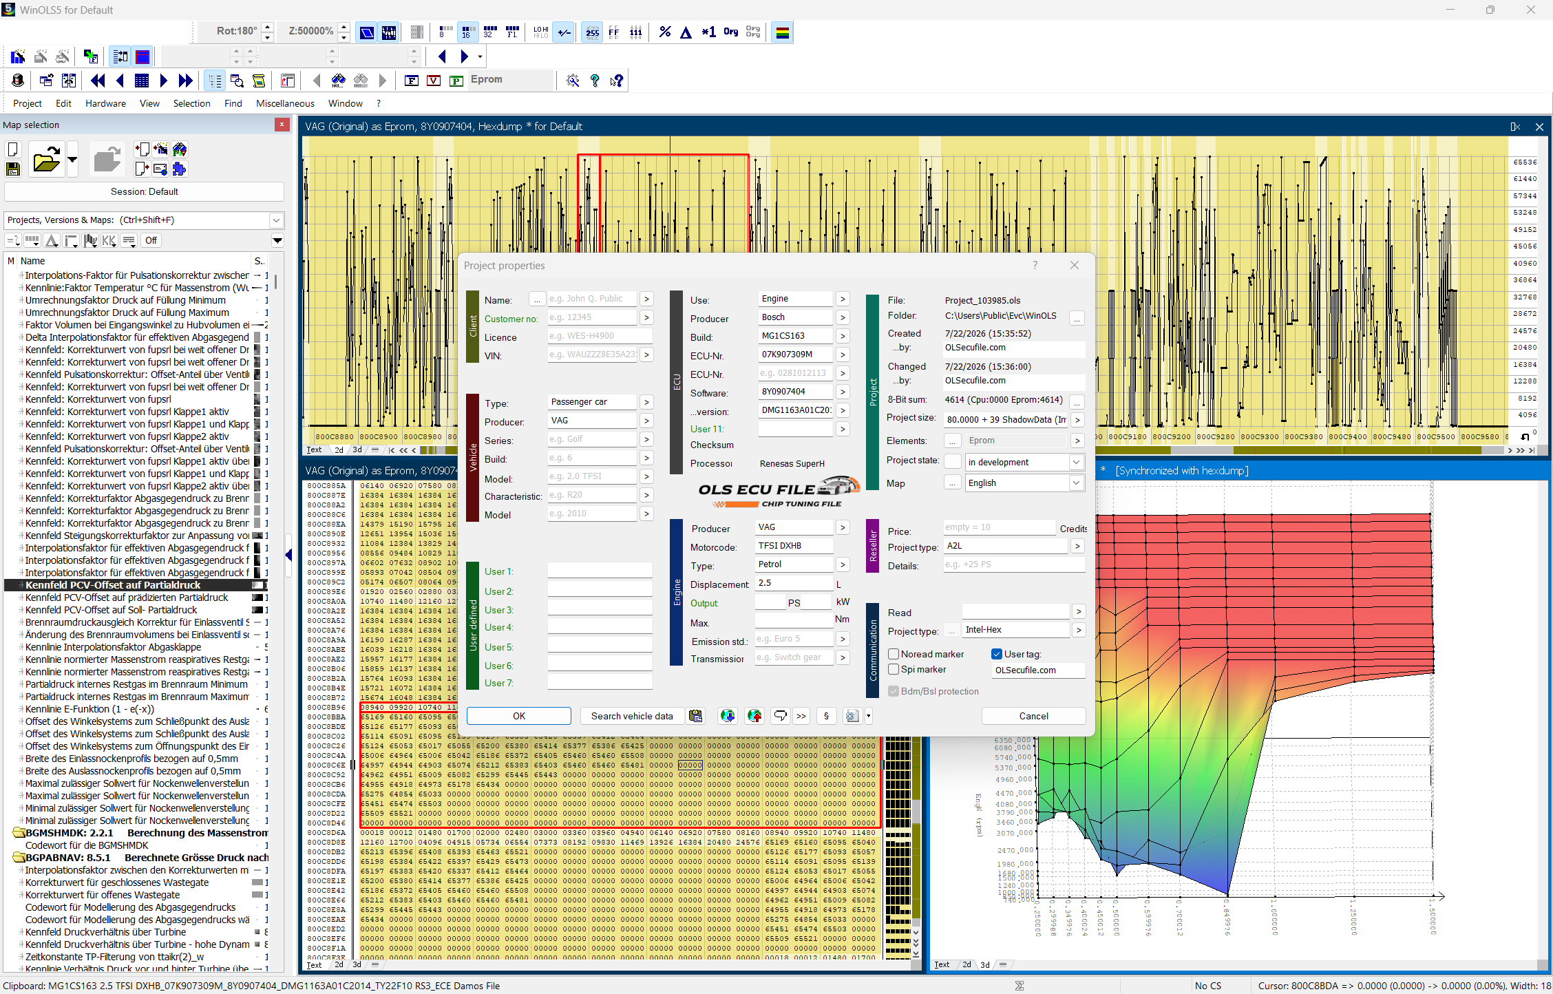Viewport: 1553px width, 994px height.
Task: Click the rewind double arrow icon
Action: [98, 81]
